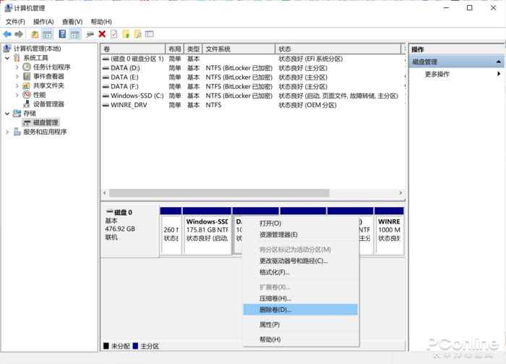The width and height of the screenshot is (506, 364).
Task: Open the 操作(A) menu
Action: click(43, 22)
